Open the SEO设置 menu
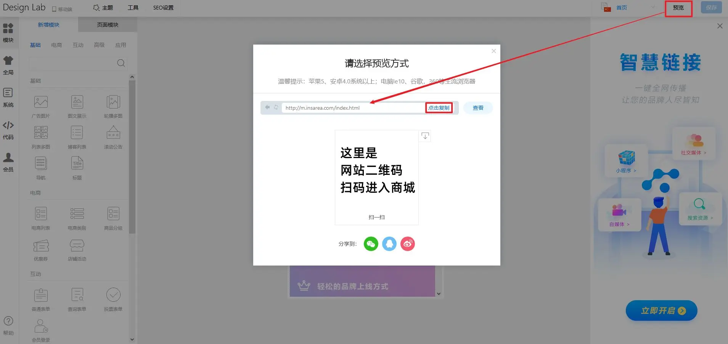This screenshot has height=344, width=728. 163,8
